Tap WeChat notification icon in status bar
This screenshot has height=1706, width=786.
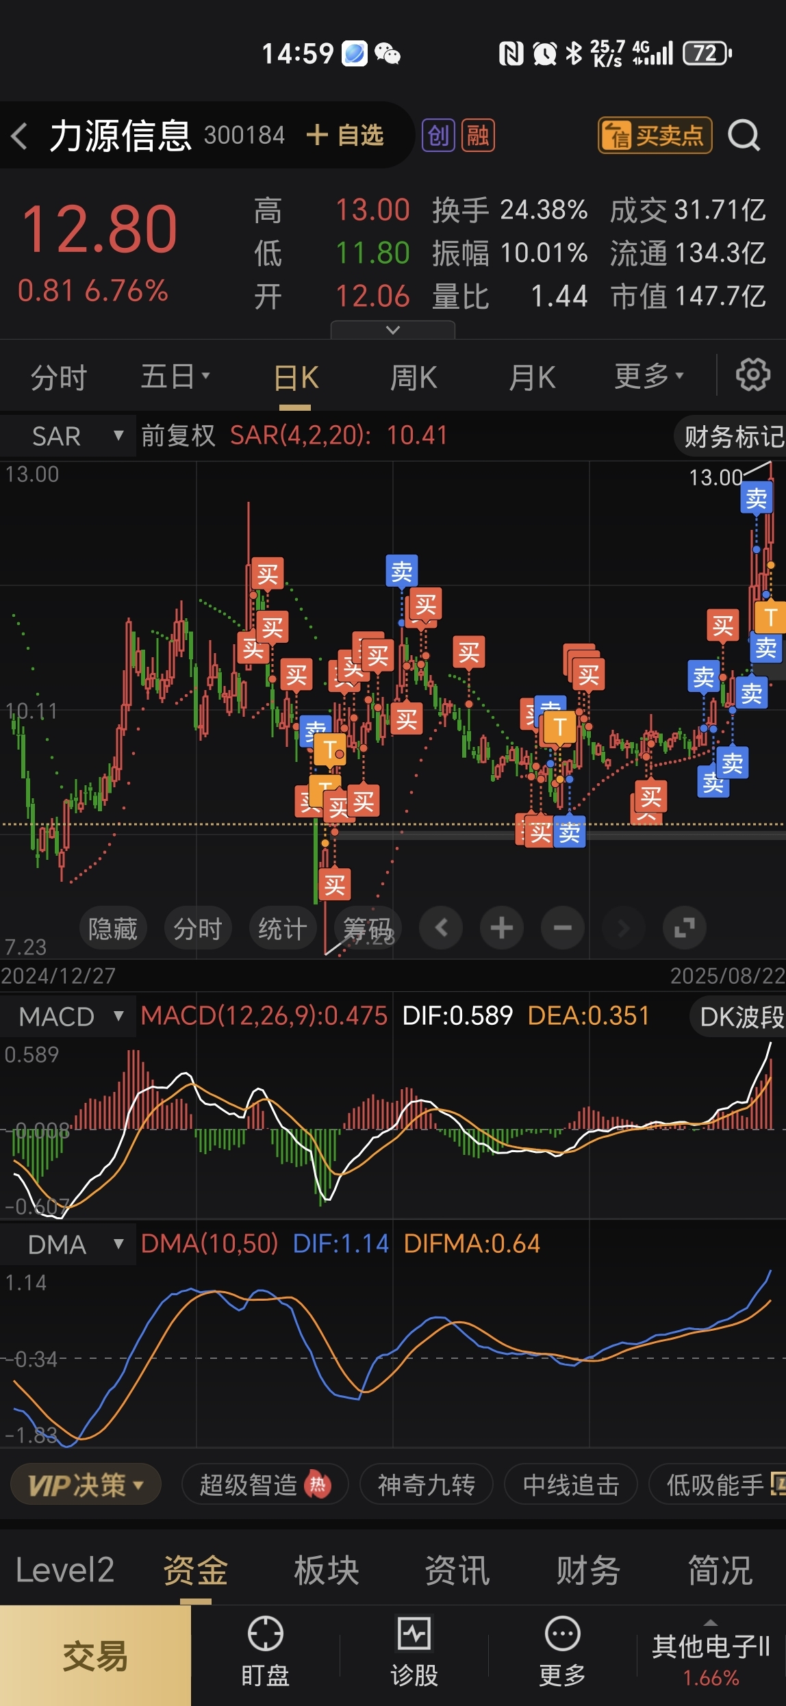click(388, 53)
